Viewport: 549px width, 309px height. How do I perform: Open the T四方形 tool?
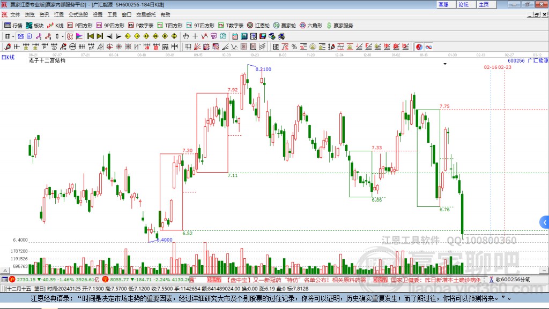(x=170, y=26)
